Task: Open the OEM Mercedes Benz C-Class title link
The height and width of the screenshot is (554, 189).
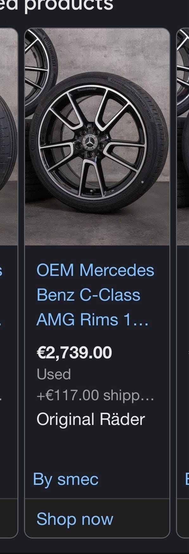Action: click(x=95, y=295)
